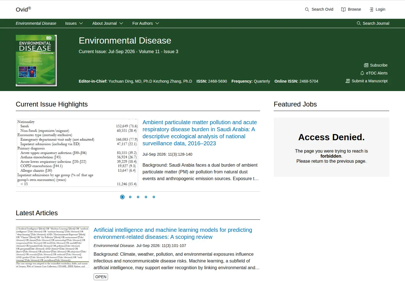Open the Issues menu
Viewport: 405px width, 281px height.
(x=74, y=23)
